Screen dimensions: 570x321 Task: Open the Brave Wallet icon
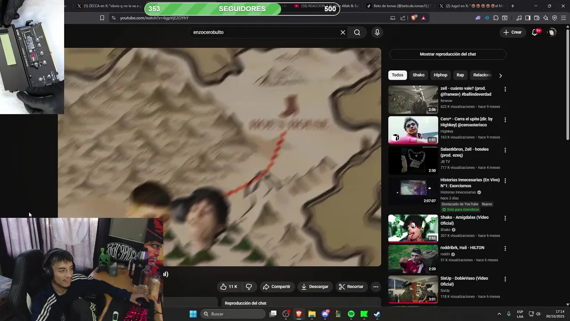[x=537, y=18]
